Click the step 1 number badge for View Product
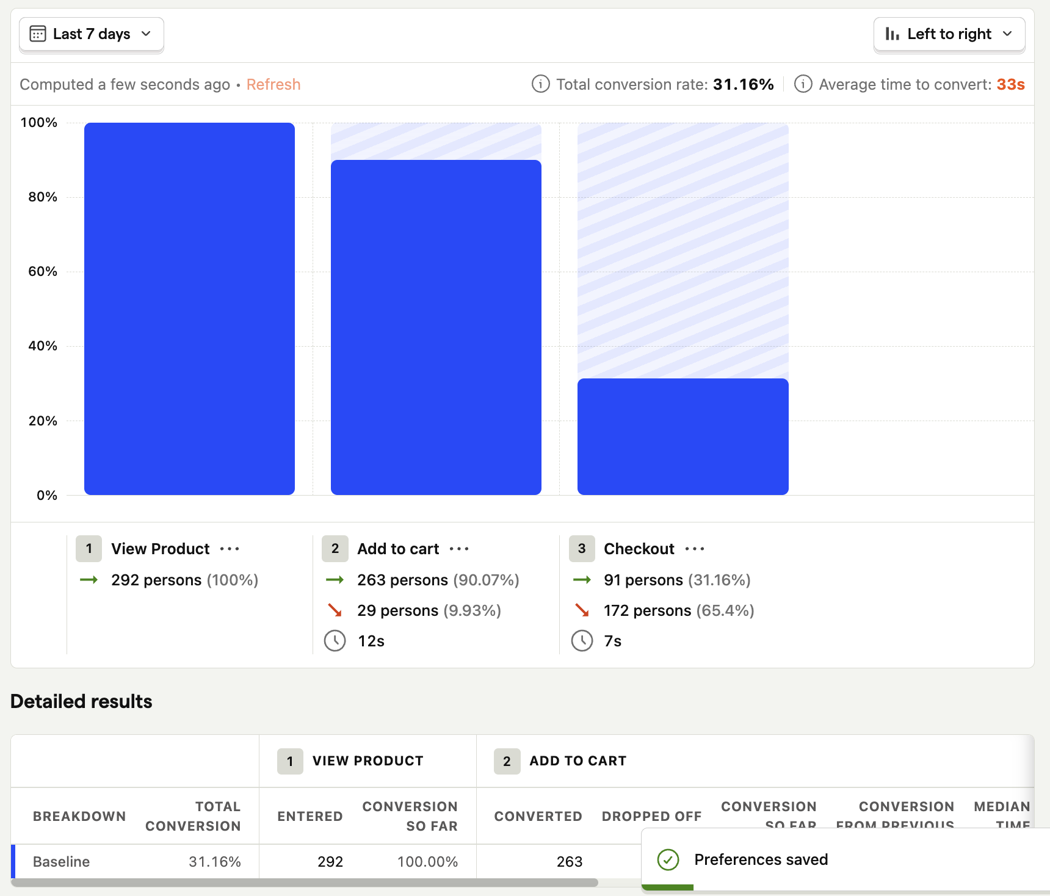 coord(89,549)
